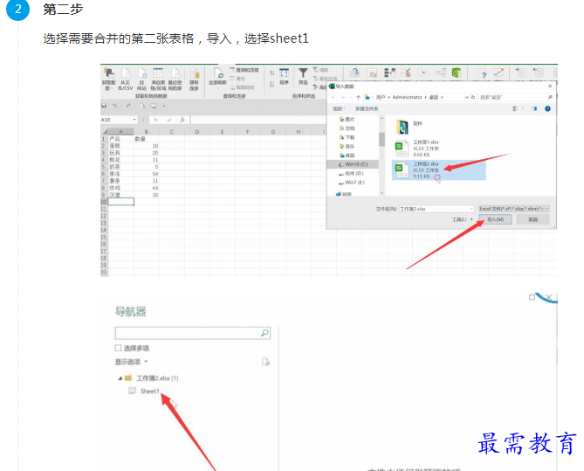
Task: Click the print preview icon in quick access toolbar
Action: (x=142, y=106)
